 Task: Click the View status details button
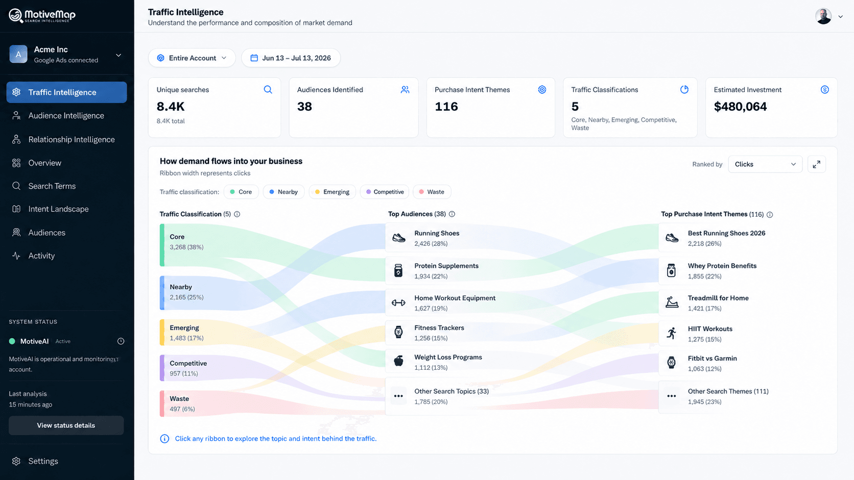(x=66, y=425)
